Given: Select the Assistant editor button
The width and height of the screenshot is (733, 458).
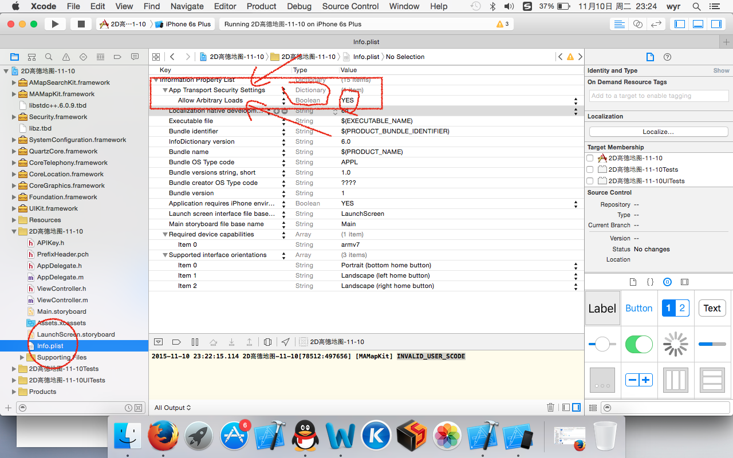Looking at the screenshot, I should (x=638, y=24).
